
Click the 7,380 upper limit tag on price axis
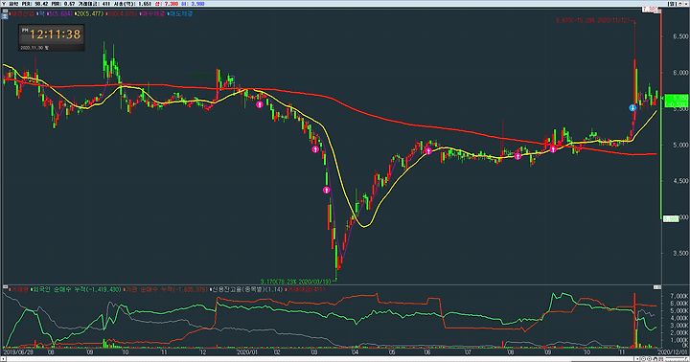click(x=651, y=9)
